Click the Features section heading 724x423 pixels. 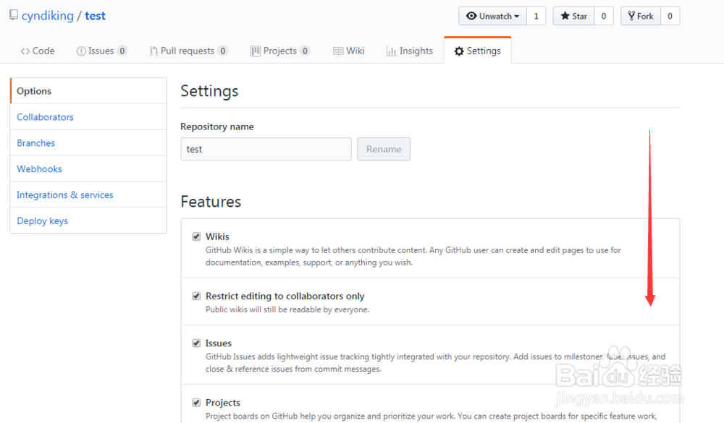click(x=211, y=202)
